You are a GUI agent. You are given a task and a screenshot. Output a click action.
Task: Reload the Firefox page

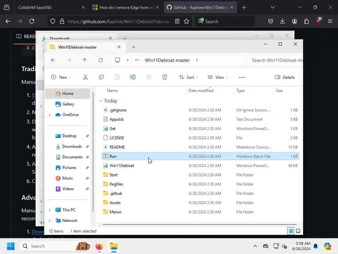click(32, 21)
